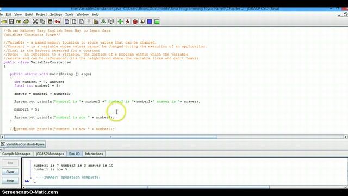Viewport: 348px width, 196px height.
Task: Click the green window toolbar icon
Action: click(157, 22)
